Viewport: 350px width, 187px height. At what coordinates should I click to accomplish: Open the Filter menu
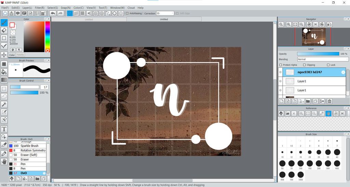[40, 8]
